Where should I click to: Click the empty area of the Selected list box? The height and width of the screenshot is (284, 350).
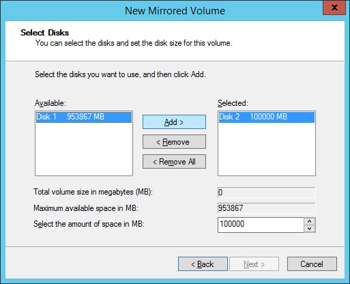267,149
